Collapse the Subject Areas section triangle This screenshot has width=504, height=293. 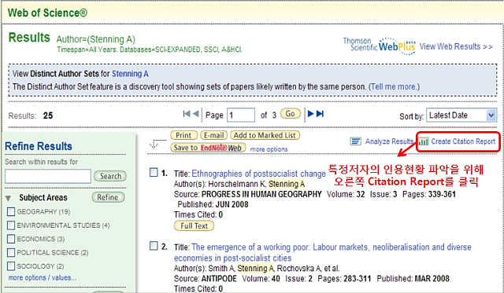[9, 198]
